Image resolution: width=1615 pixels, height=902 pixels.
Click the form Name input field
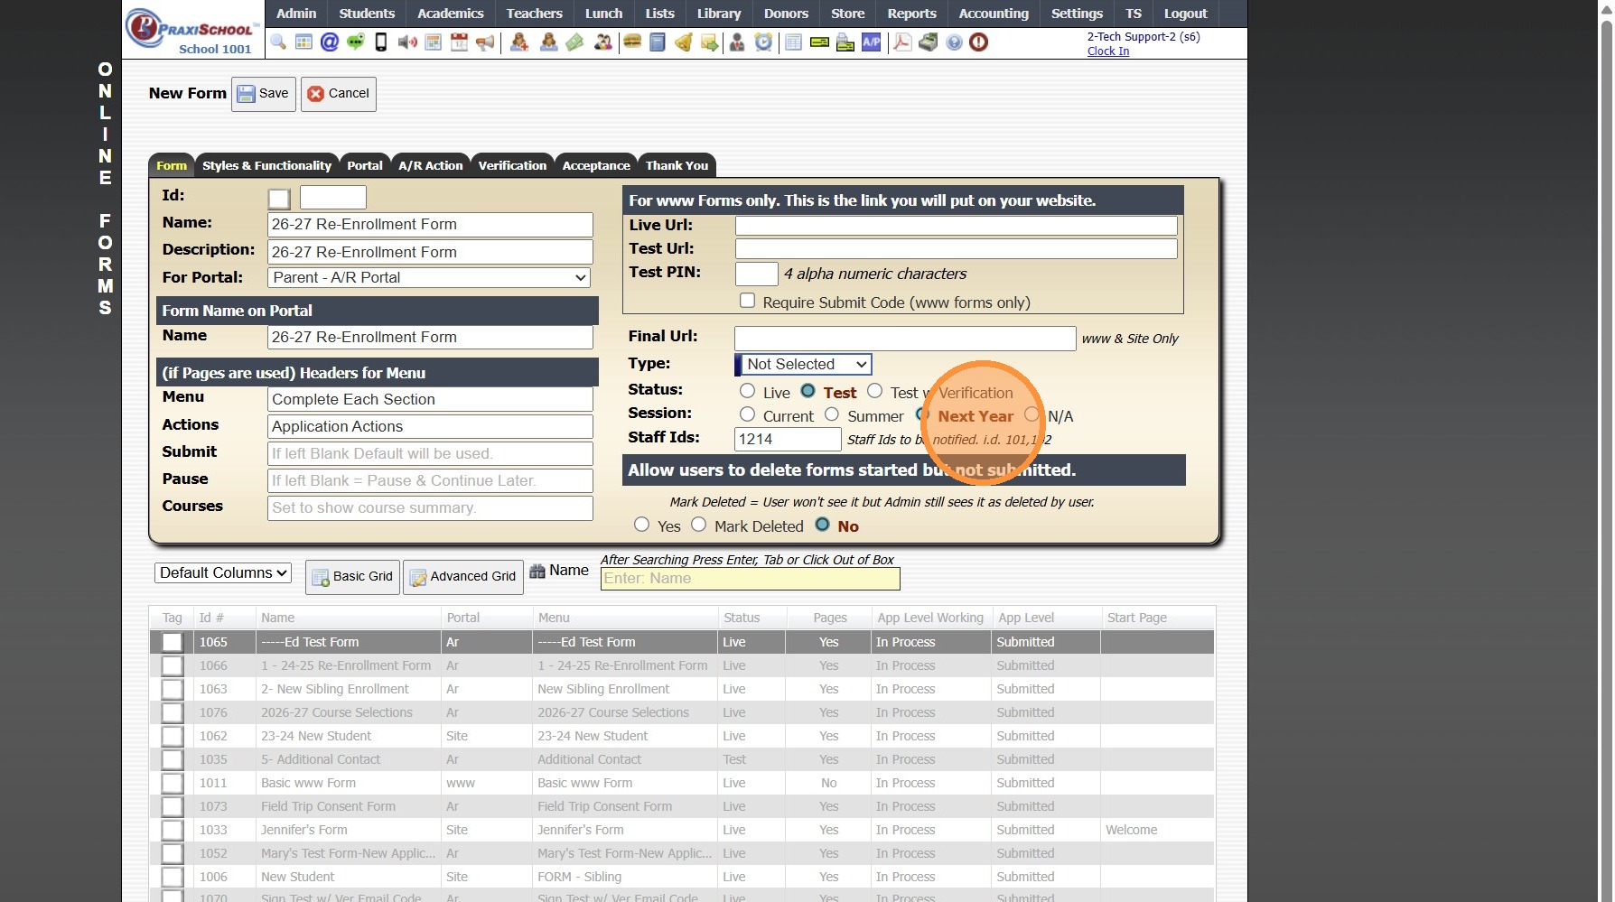[x=431, y=225]
